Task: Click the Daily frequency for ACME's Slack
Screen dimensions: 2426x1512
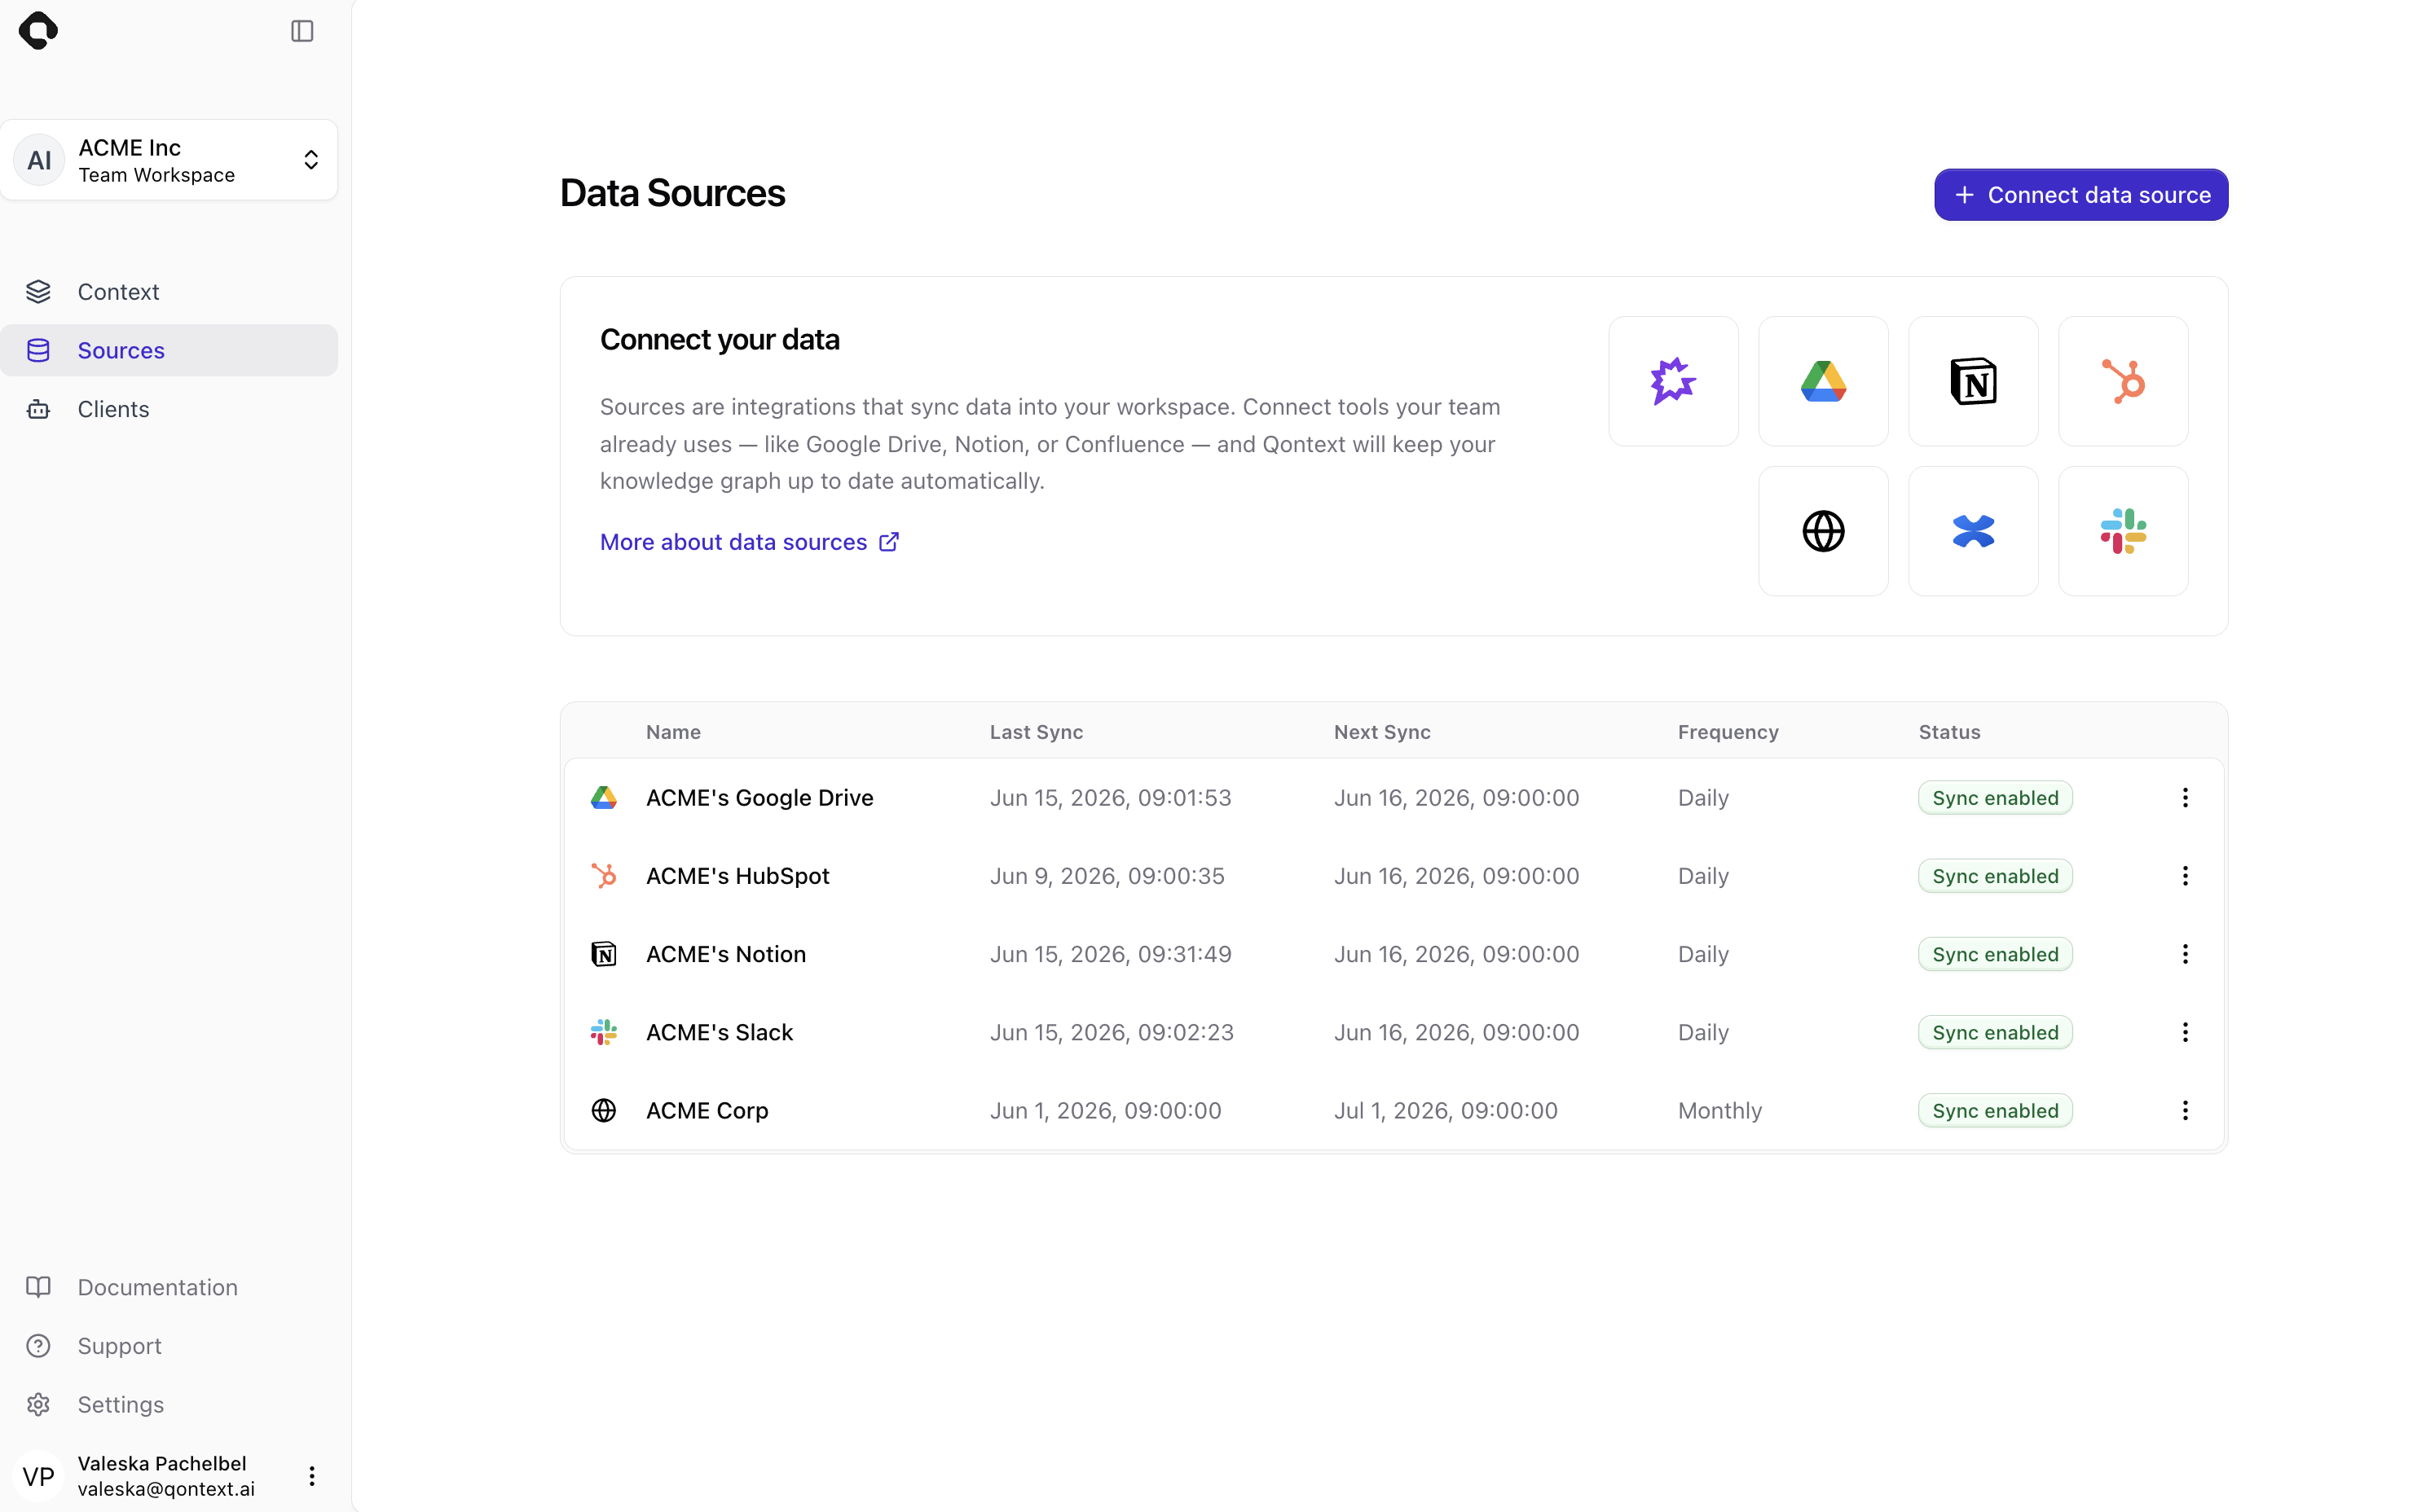Action: coord(1703,1032)
